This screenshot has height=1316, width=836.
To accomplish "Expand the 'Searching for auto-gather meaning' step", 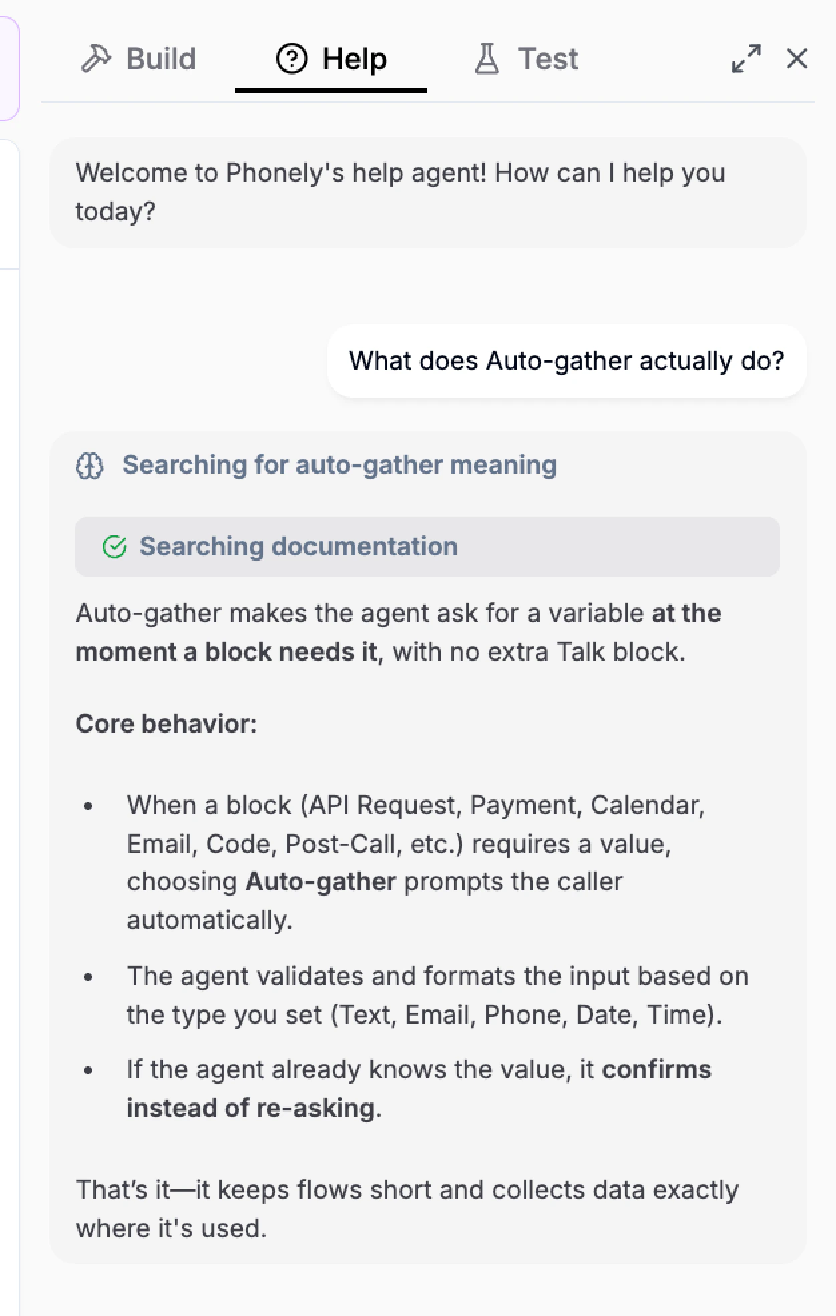I will (x=339, y=465).
